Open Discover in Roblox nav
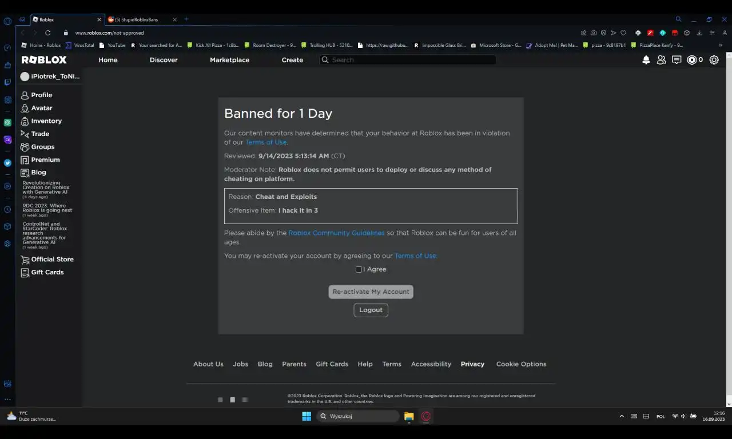The width and height of the screenshot is (732, 439). point(164,60)
